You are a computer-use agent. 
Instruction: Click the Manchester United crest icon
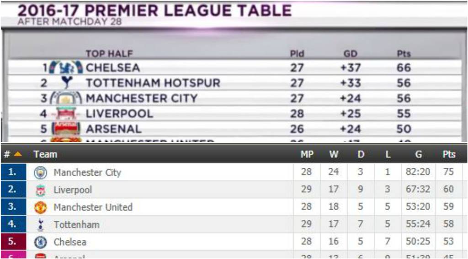coord(41,207)
